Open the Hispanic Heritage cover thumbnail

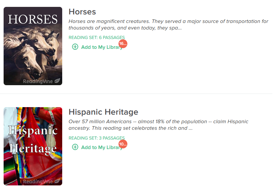pos(33,146)
